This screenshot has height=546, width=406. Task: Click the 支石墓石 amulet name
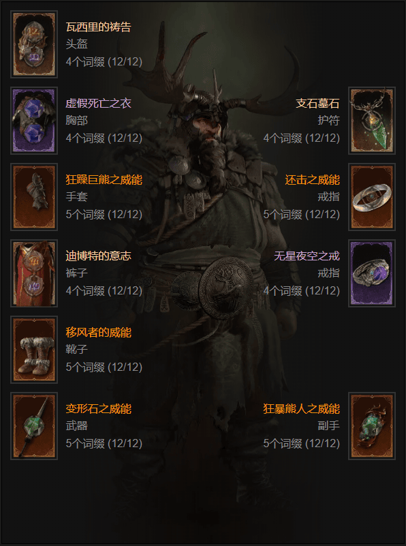[x=317, y=104]
